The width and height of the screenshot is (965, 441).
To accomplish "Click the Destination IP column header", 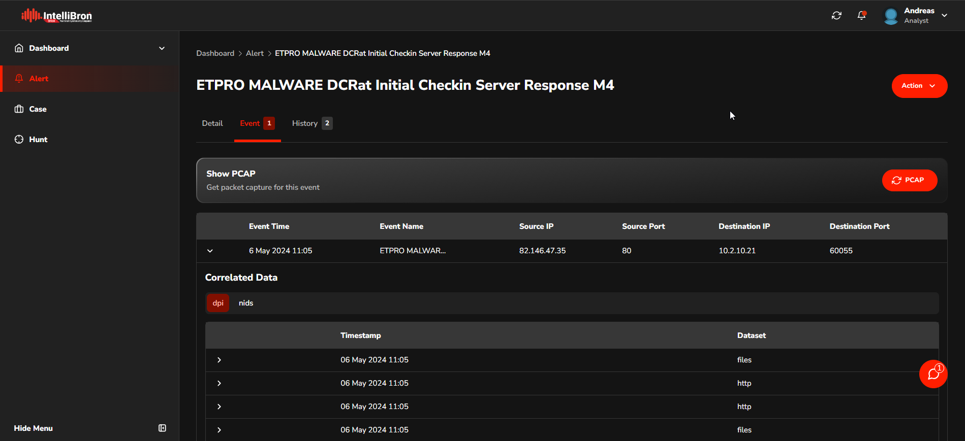I will [744, 226].
